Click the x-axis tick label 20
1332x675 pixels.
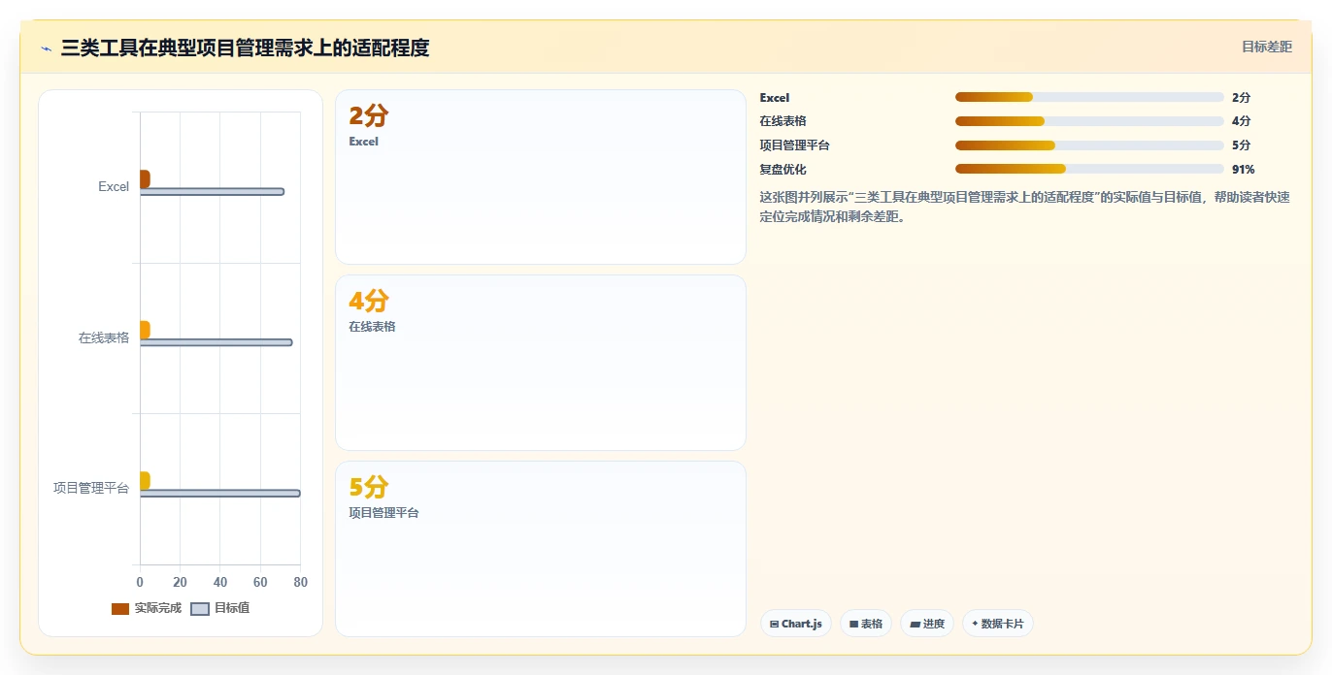[x=180, y=582]
